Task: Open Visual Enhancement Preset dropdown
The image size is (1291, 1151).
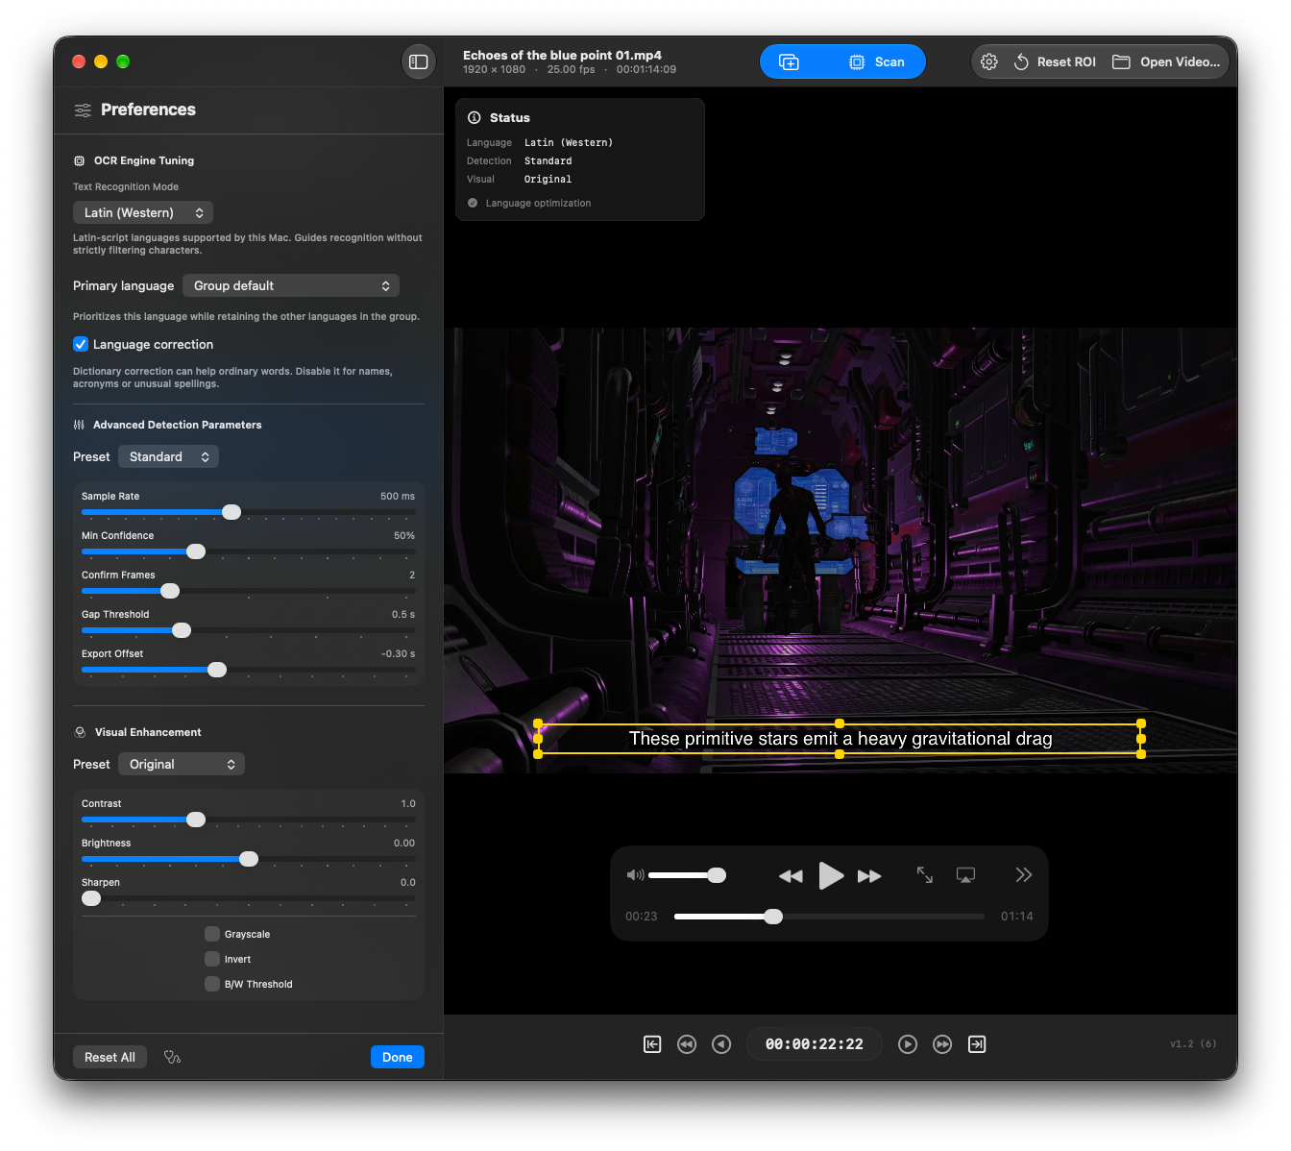Action: [182, 764]
